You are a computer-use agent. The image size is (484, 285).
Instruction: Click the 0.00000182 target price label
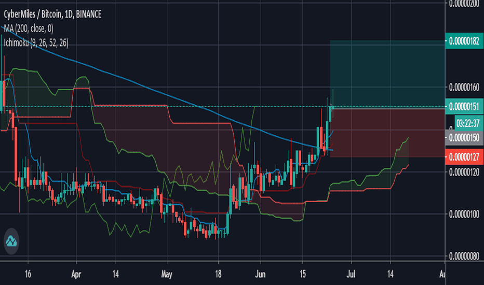point(464,41)
